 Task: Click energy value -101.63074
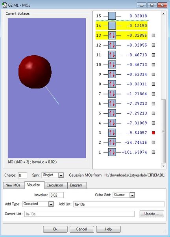coord(134,152)
